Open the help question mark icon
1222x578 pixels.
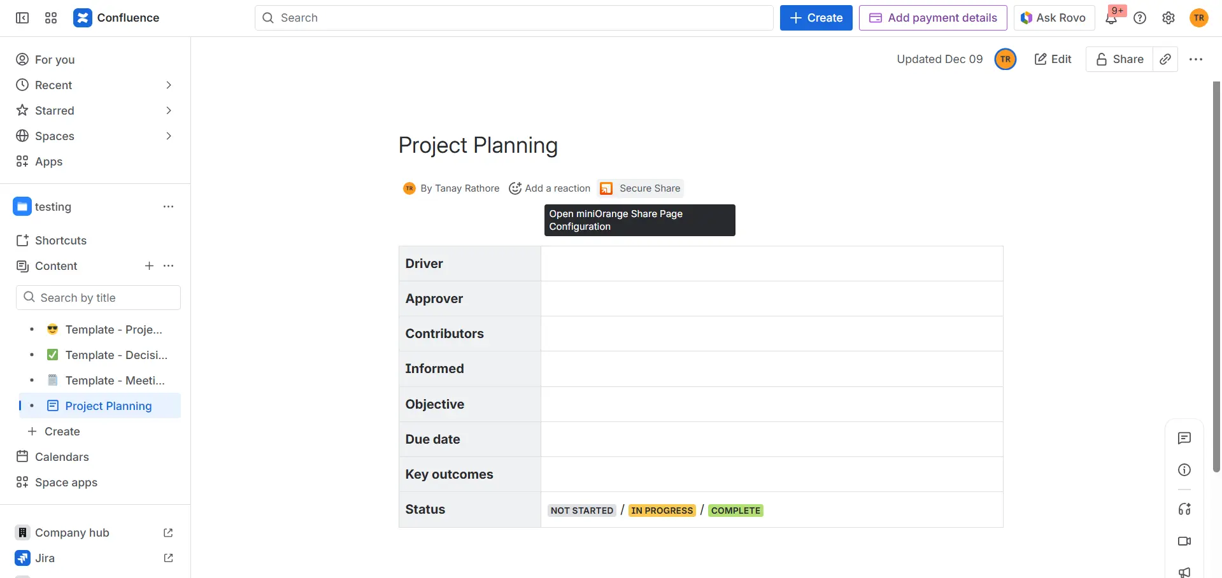click(1140, 18)
